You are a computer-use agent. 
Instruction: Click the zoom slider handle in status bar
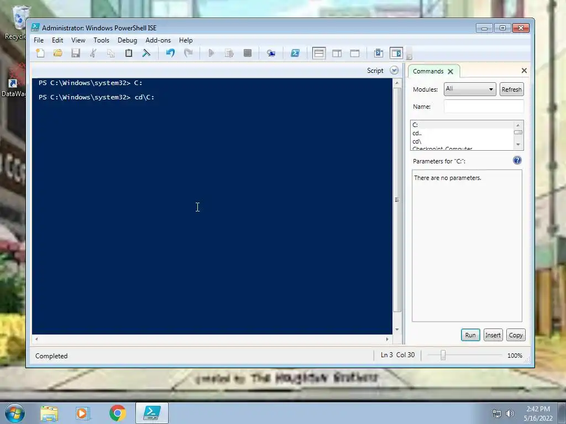click(x=443, y=356)
